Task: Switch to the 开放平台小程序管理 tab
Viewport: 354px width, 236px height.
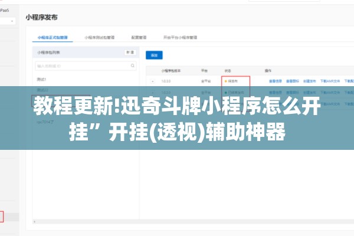Action: [180, 38]
